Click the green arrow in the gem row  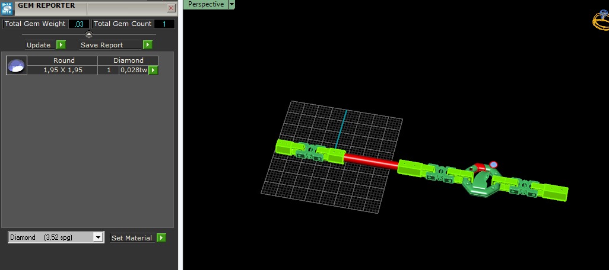pyautogui.click(x=153, y=70)
